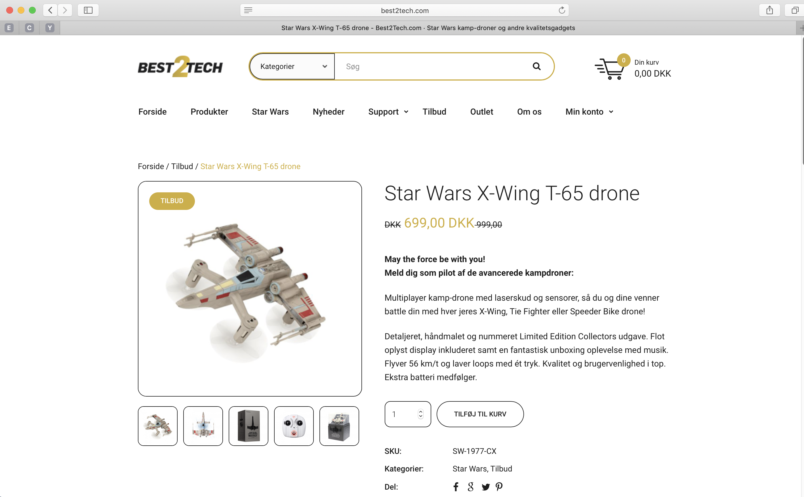Go to the Outlet page
The height and width of the screenshot is (497, 804).
pyautogui.click(x=481, y=112)
